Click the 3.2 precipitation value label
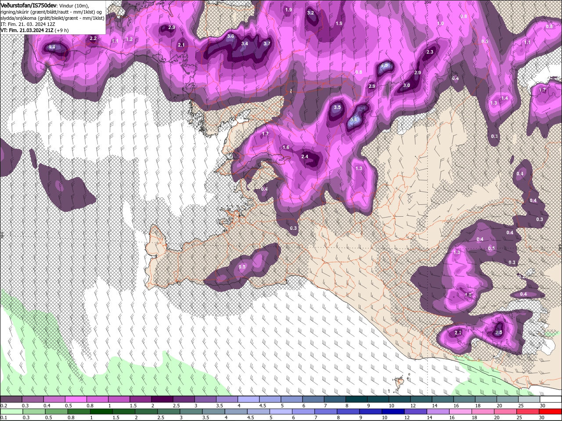The width and height of the screenshot is (562, 421). 310,13
